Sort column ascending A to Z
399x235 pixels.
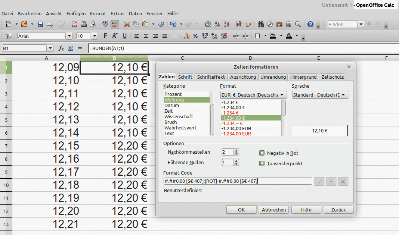[x=217, y=24]
